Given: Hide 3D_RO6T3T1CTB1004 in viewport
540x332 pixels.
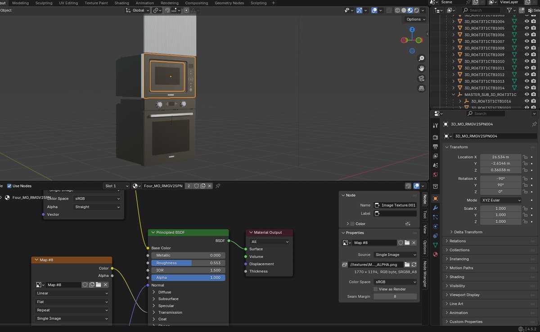Looking at the screenshot, I should click(x=527, y=21).
